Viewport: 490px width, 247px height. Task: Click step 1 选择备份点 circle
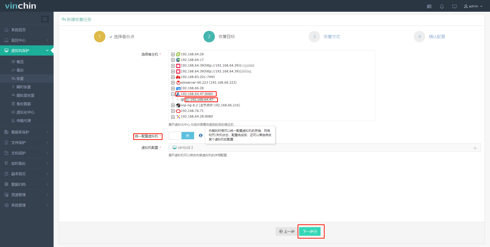[x=100, y=36]
